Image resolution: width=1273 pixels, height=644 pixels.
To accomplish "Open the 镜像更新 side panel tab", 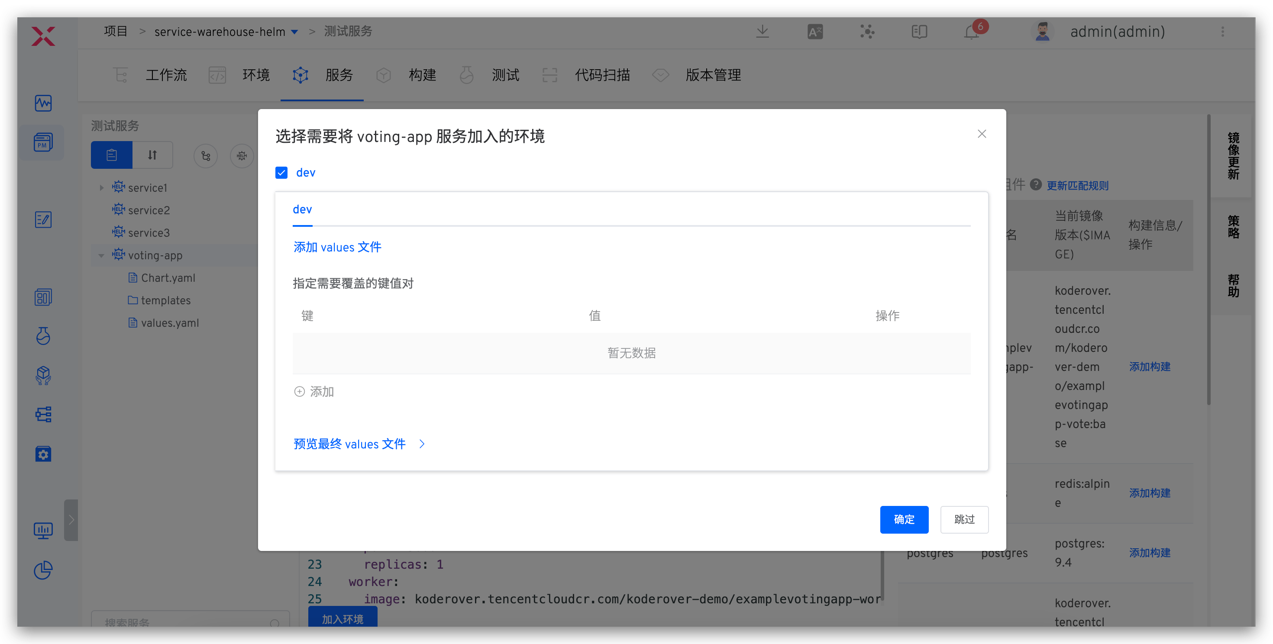I will [1233, 155].
